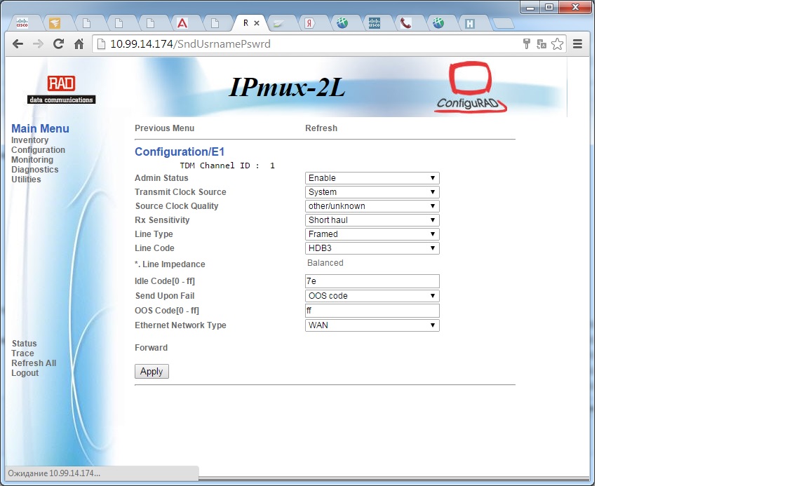
Task: Open Diagnostics in the sidebar menu
Action: (x=34, y=170)
